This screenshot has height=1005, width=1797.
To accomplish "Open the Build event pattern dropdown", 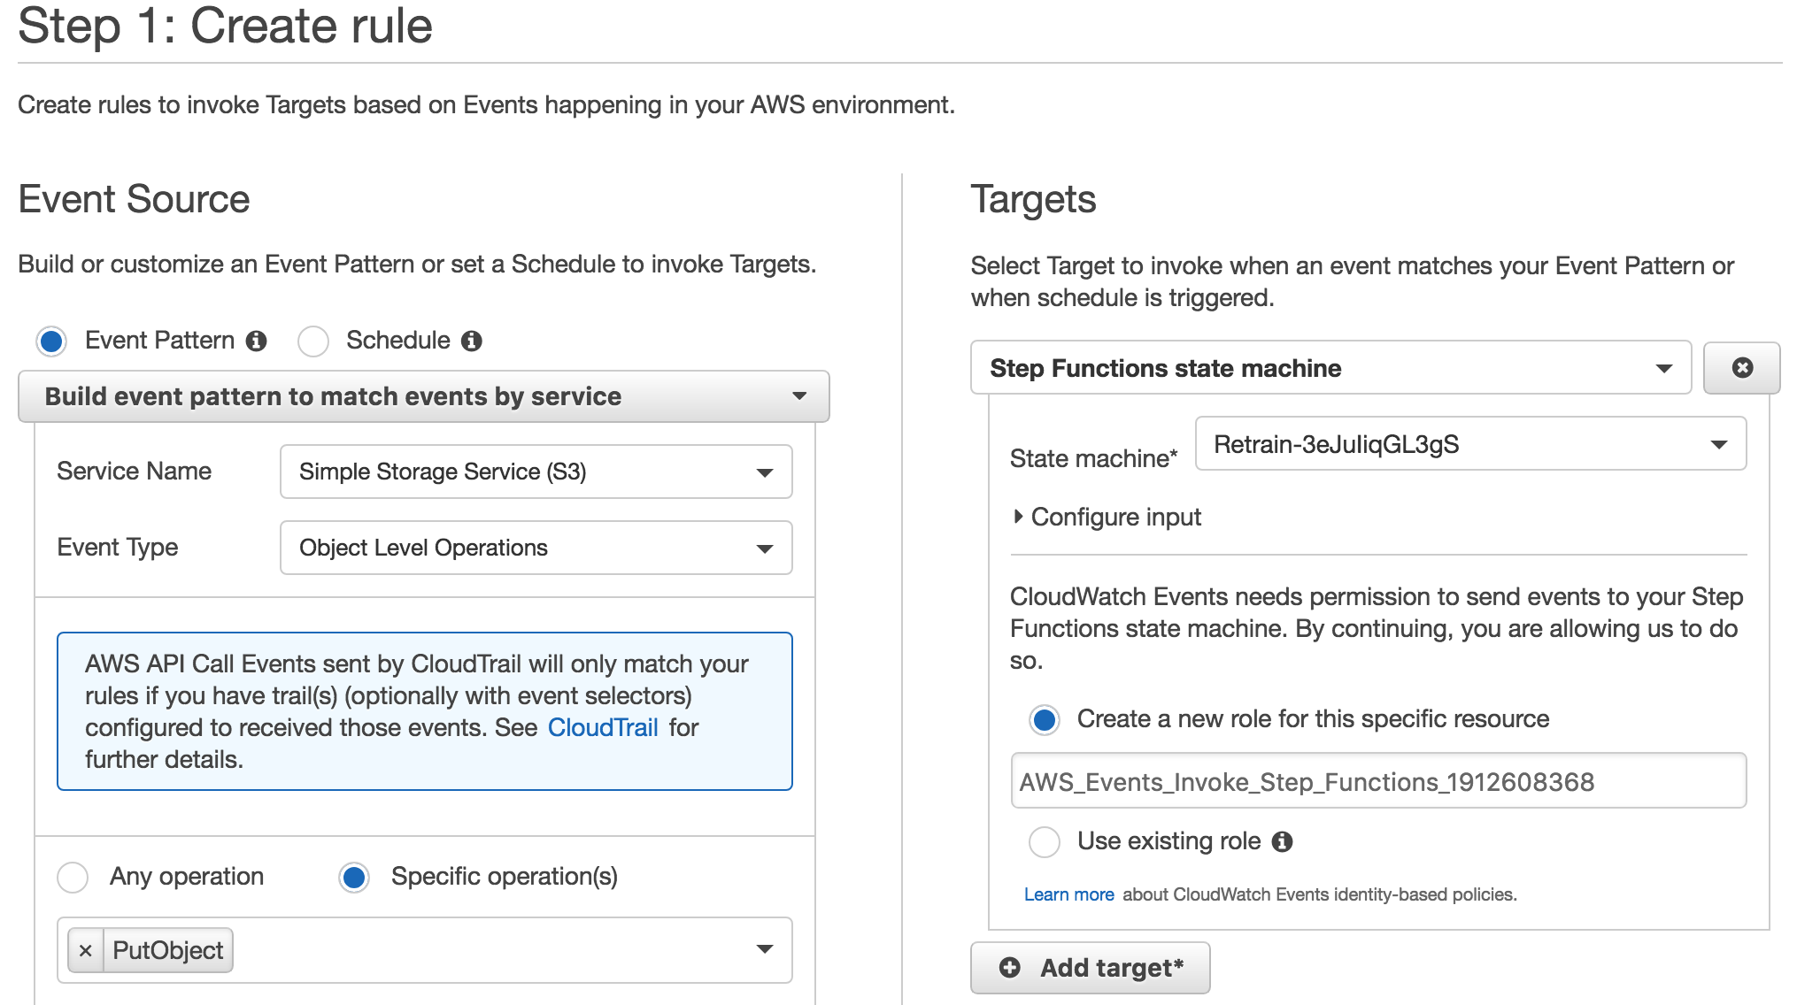I will click(424, 396).
